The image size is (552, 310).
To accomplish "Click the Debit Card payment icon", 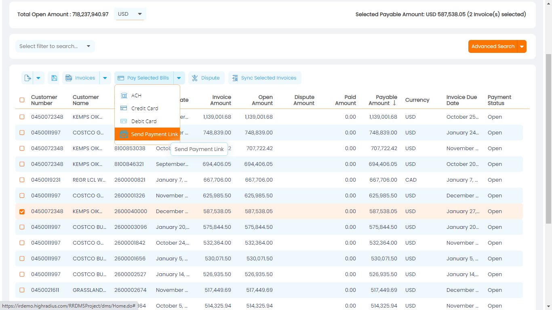I will tap(123, 121).
